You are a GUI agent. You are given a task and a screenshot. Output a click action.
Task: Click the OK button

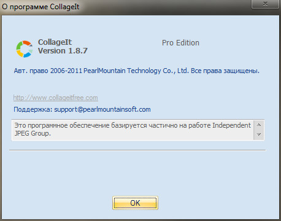pyautogui.click(x=135, y=203)
